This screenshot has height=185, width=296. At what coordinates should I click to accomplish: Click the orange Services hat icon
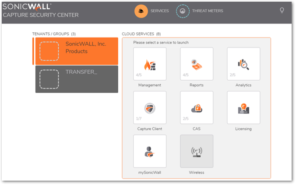[x=141, y=11]
